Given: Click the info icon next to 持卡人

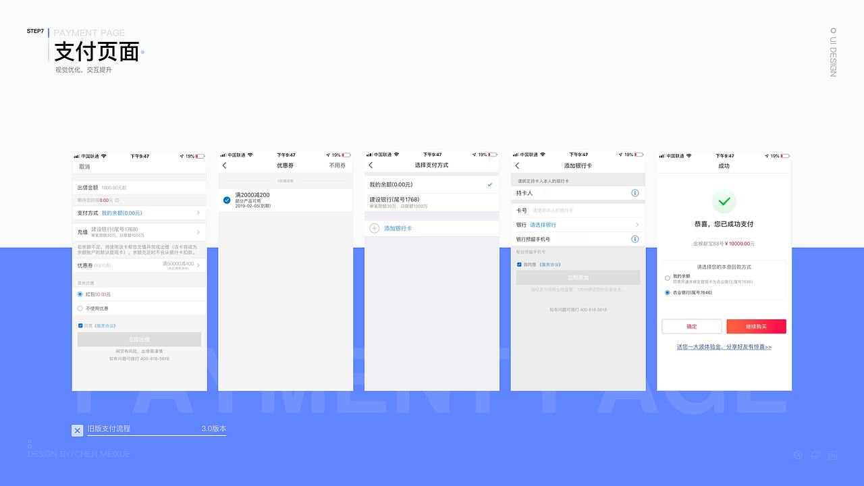Looking at the screenshot, I should 634,194.
